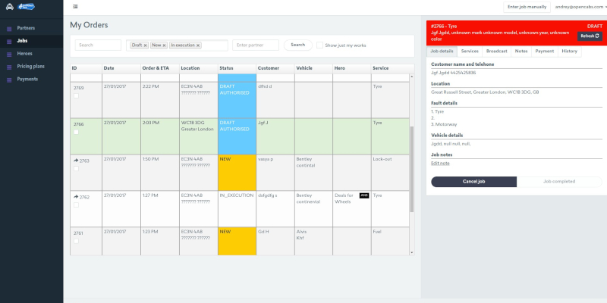
Task: Click the Partners sidebar icon
Action: pyautogui.click(x=8, y=28)
